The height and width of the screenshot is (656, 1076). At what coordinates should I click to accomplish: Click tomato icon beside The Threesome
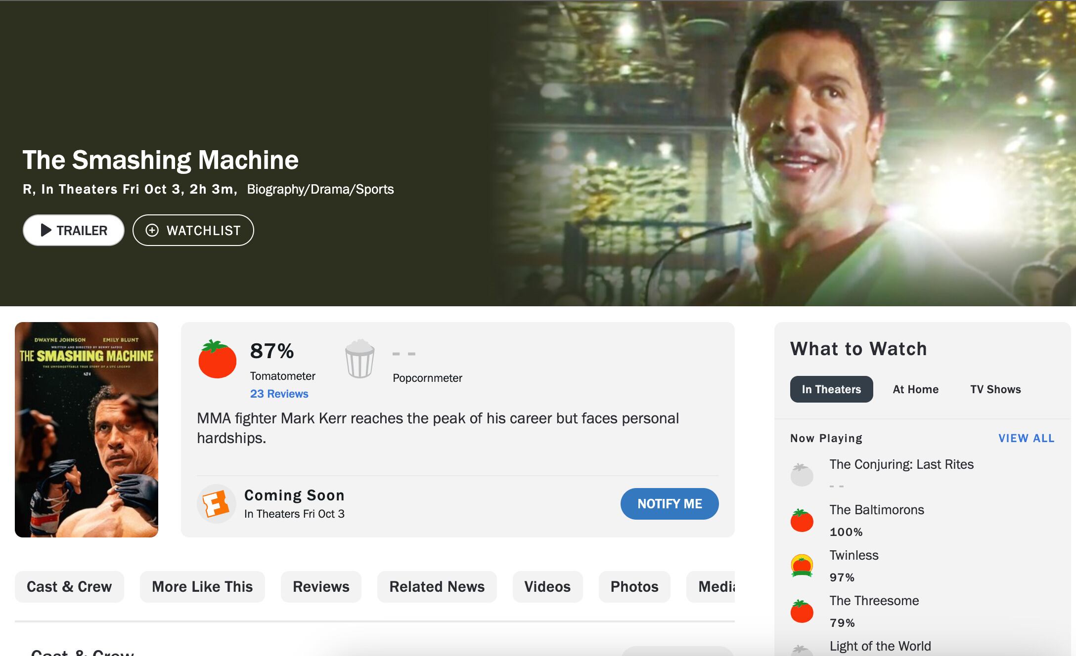point(802,611)
